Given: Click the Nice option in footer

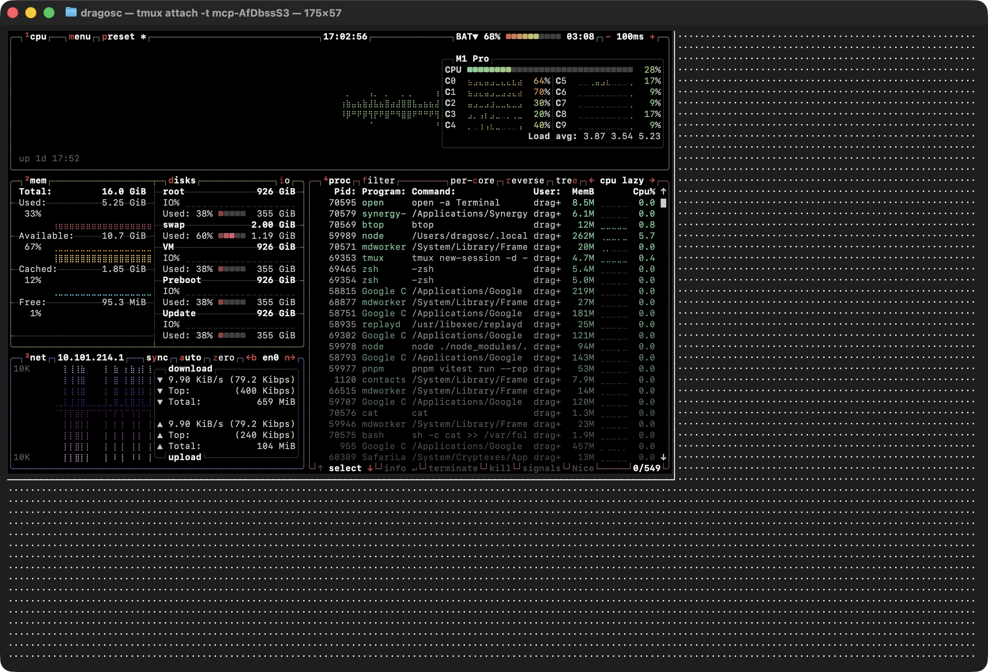Looking at the screenshot, I should (x=583, y=468).
